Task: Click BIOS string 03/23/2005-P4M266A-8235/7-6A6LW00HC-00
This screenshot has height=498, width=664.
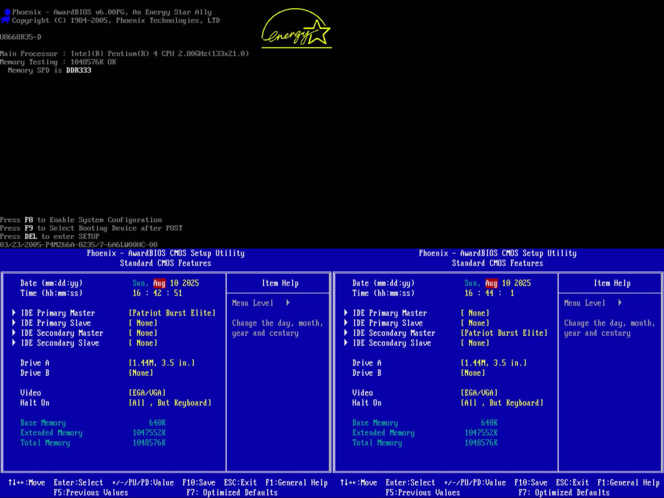Action: click(79, 245)
